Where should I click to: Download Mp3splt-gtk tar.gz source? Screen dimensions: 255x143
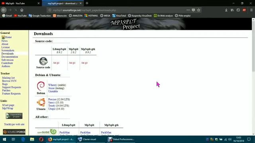tap(84, 63)
